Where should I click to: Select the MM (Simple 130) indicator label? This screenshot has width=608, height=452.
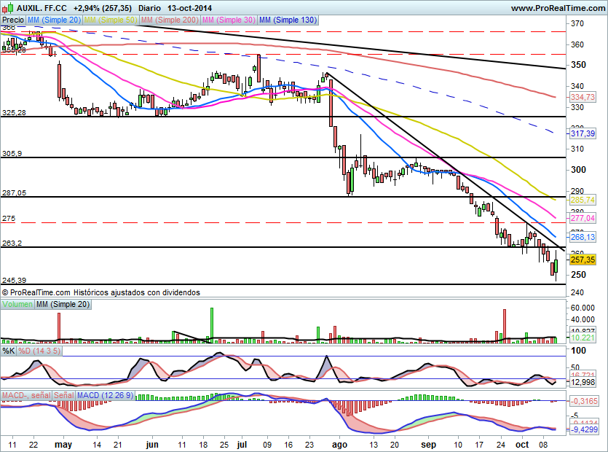click(x=288, y=20)
